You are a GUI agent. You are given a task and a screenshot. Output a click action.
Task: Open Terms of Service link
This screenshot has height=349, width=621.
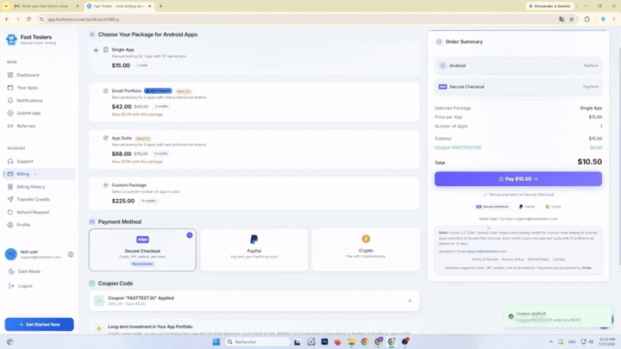click(485, 259)
